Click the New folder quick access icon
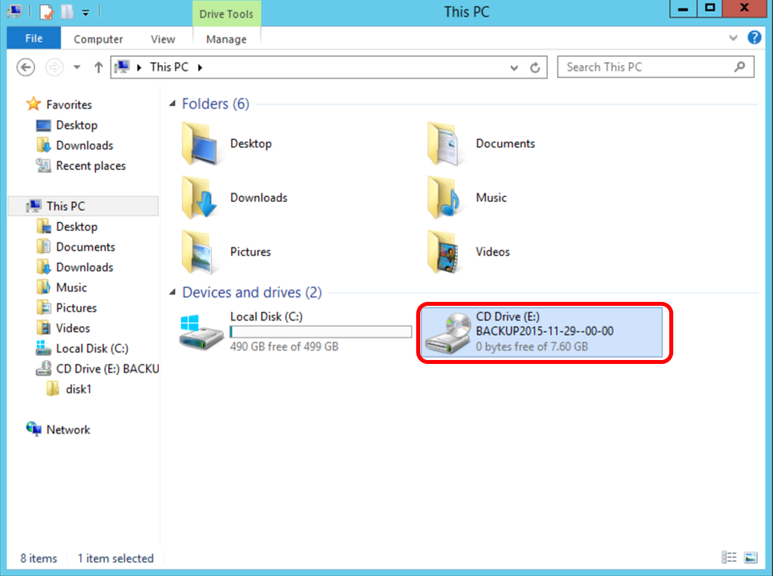773x576 pixels. point(67,11)
